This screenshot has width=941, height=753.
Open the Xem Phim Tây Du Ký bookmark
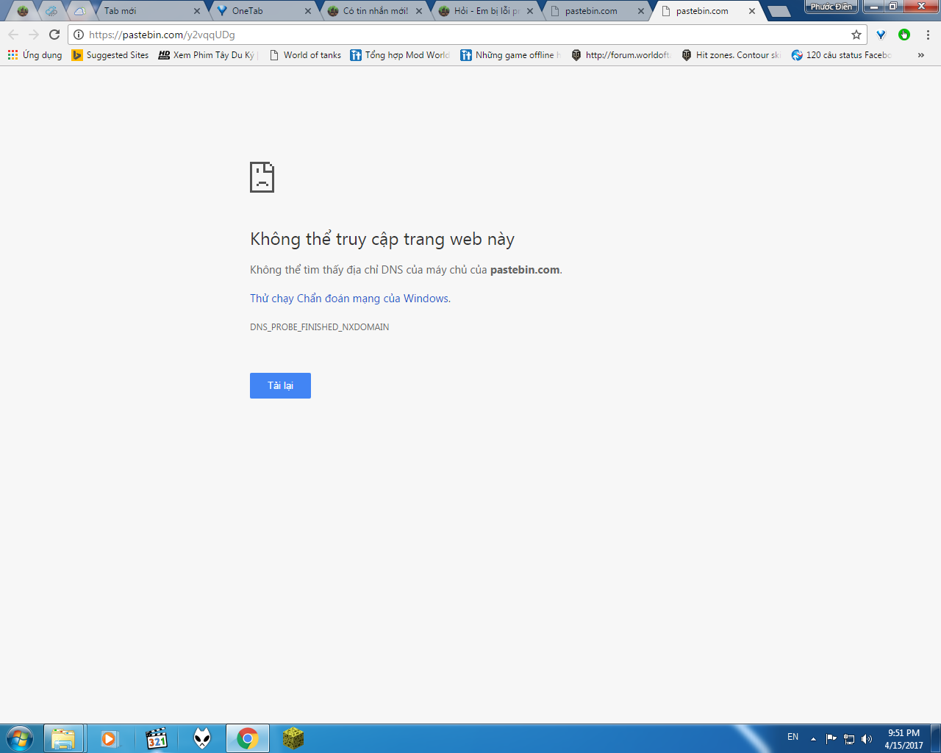[207, 55]
